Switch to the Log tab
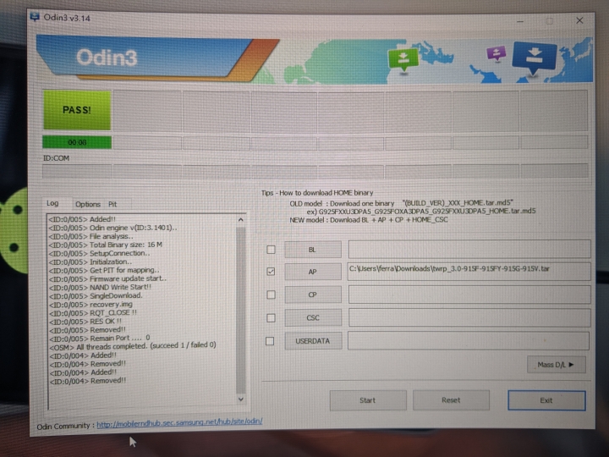Viewport: 609px width, 457px height. [x=52, y=203]
